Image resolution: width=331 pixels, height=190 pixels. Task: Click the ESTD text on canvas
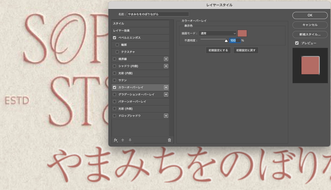pyautogui.click(x=17, y=101)
